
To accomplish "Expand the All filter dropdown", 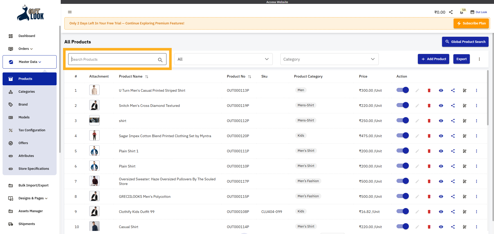I will pos(223,59).
